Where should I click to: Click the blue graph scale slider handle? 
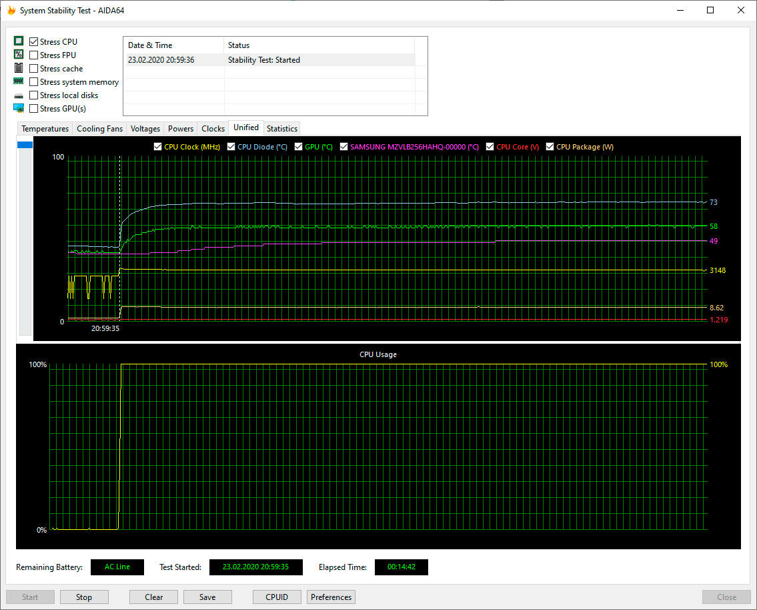click(x=25, y=145)
